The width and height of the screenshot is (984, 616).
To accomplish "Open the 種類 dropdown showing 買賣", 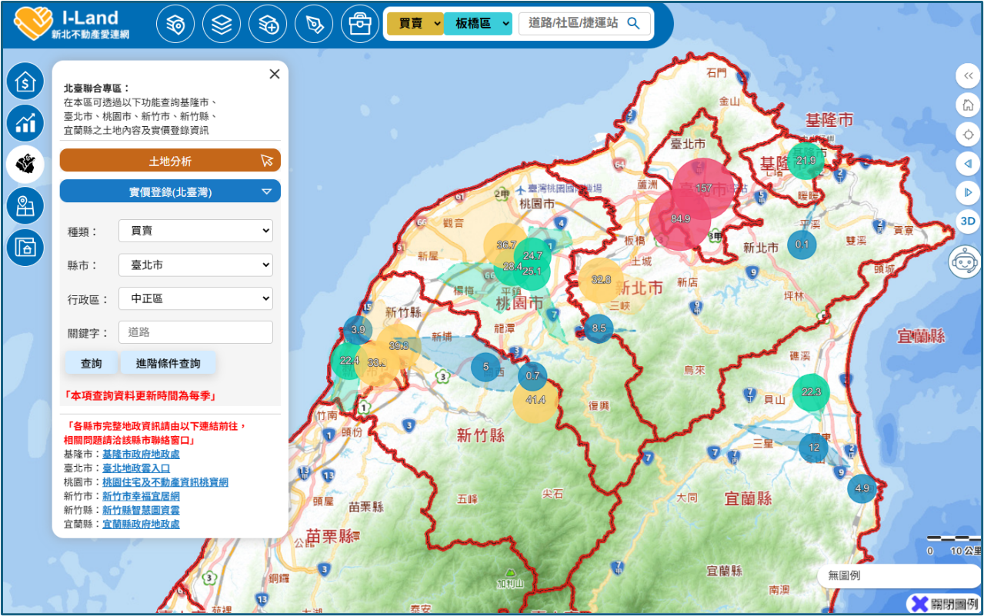I will tap(195, 230).
